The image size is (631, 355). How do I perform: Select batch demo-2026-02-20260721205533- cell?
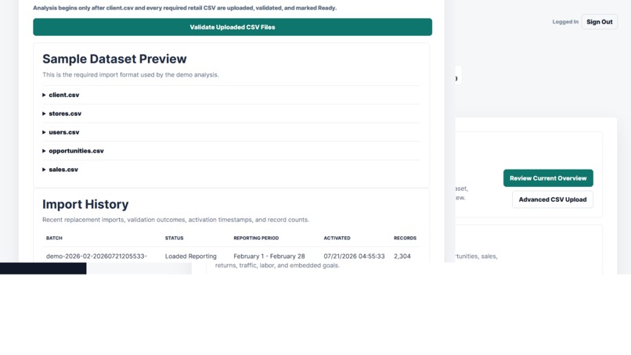coord(96,256)
